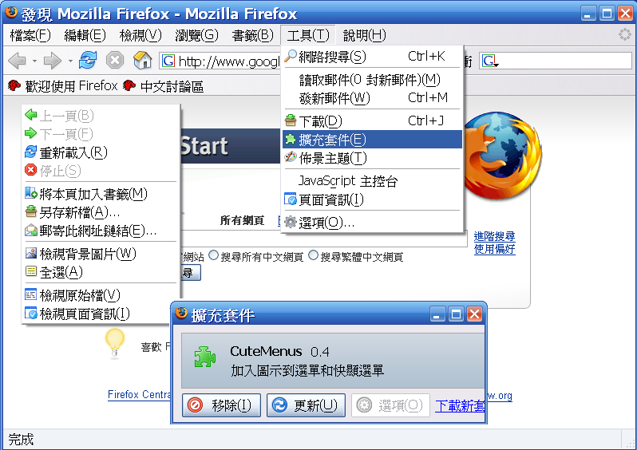
Task: Click the Back arrow toolbar button
Action: point(17,61)
